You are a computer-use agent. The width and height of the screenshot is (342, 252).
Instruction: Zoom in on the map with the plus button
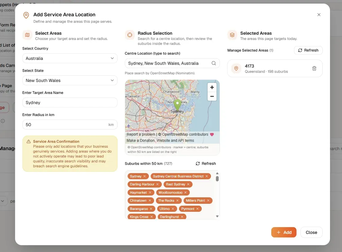pos(212,87)
